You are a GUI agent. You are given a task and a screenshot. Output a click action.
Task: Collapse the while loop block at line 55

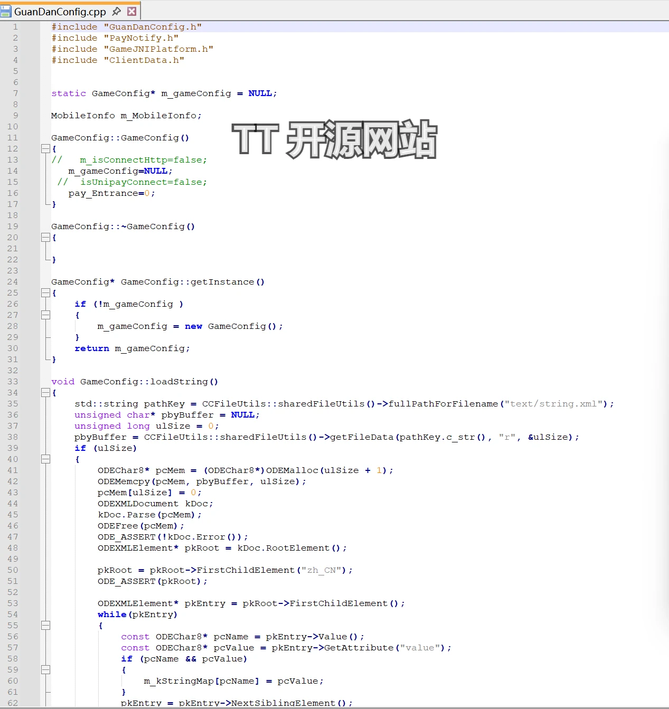pyautogui.click(x=45, y=626)
